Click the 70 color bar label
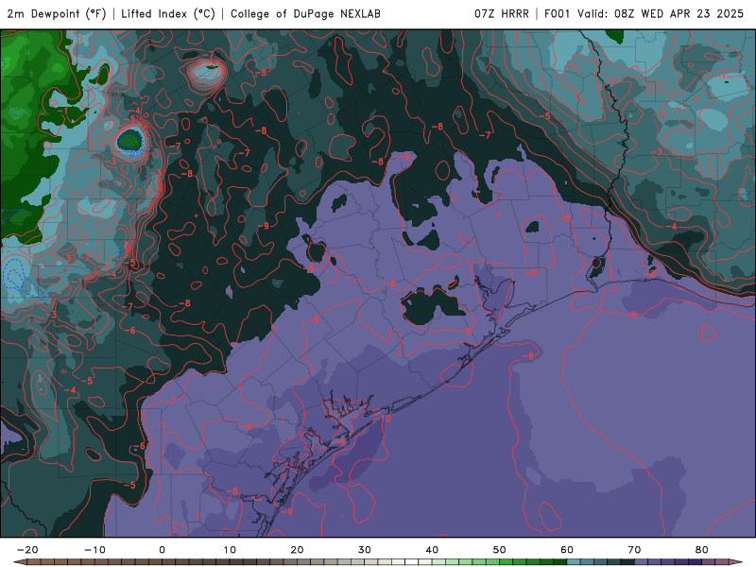756x567 pixels. (x=634, y=550)
